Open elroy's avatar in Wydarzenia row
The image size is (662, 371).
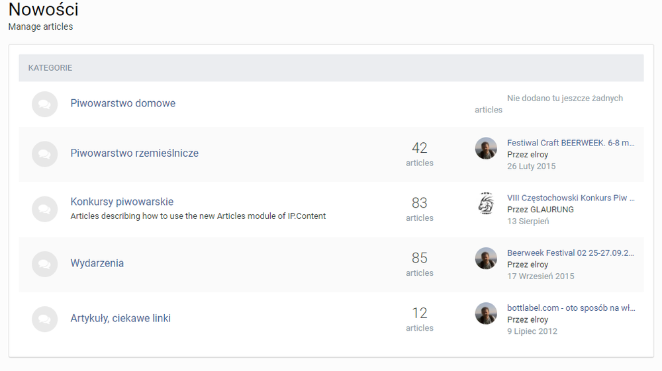point(486,259)
